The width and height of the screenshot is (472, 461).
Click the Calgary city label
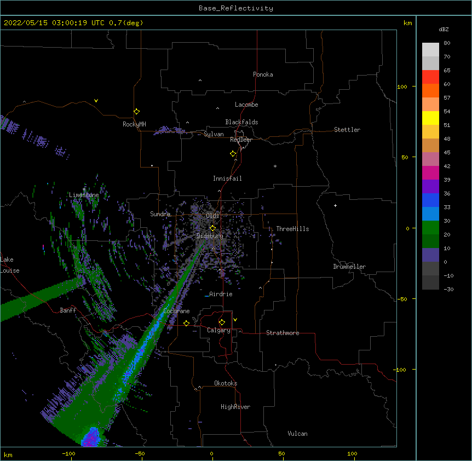coord(218,330)
